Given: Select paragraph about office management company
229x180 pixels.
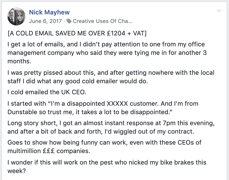Looking at the screenshot, I should tap(107, 53).
